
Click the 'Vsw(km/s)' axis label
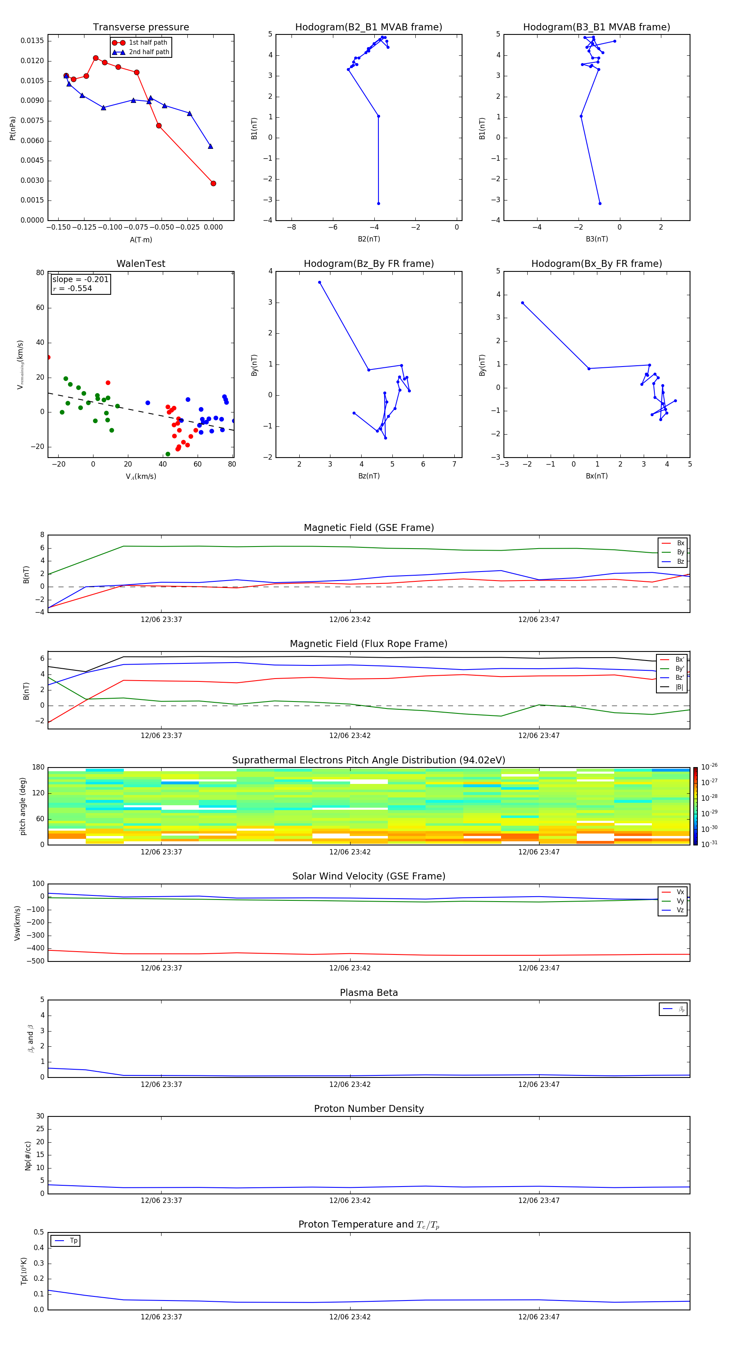pos(17,922)
